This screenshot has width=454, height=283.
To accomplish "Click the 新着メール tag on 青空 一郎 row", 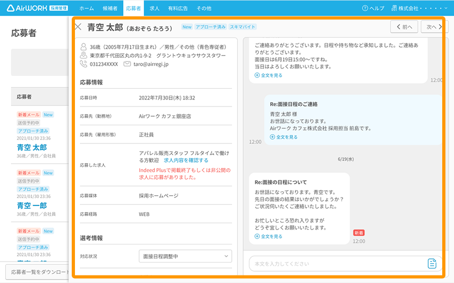I will tap(29, 173).
